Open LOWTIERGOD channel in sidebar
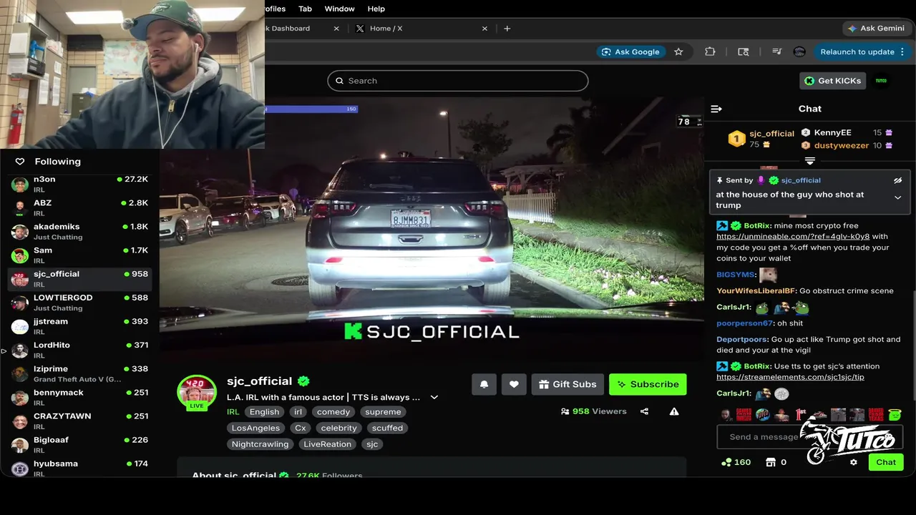 [x=80, y=303]
